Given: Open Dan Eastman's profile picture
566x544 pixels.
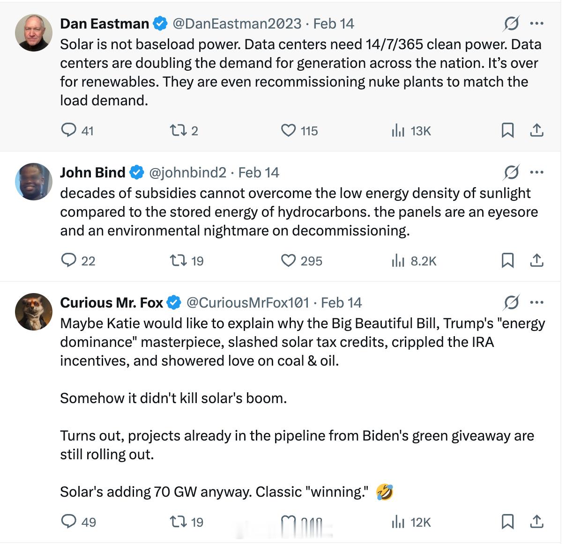Looking at the screenshot, I should click(33, 32).
